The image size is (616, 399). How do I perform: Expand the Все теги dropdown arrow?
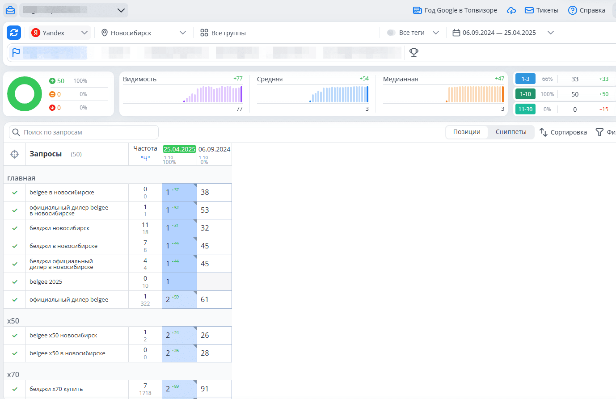coord(436,33)
